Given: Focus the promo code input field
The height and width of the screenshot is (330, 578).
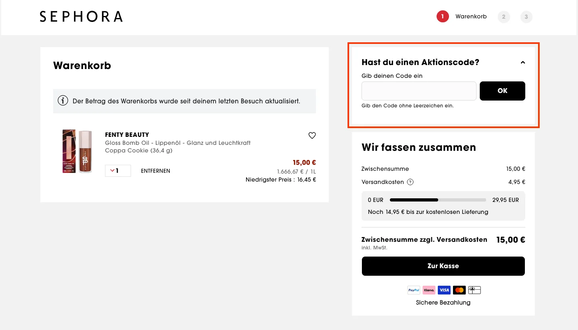Looking at the screenshot, I should coord(419,91).
